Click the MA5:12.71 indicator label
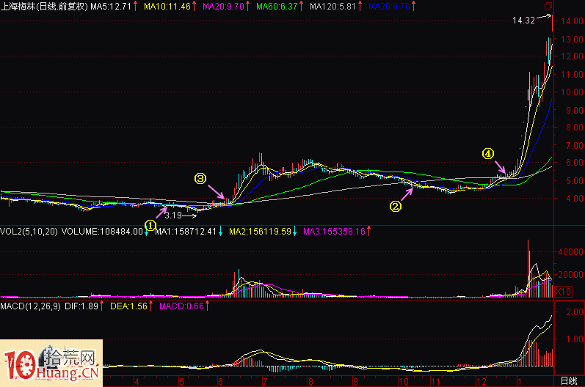585x387 pixels. tap(111, 7)
